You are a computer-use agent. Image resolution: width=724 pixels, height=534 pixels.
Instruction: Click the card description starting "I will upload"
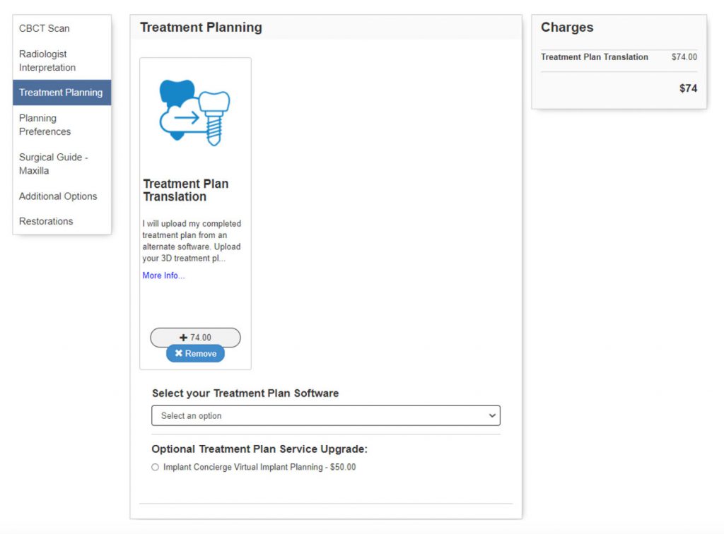(x=192, y=241)
